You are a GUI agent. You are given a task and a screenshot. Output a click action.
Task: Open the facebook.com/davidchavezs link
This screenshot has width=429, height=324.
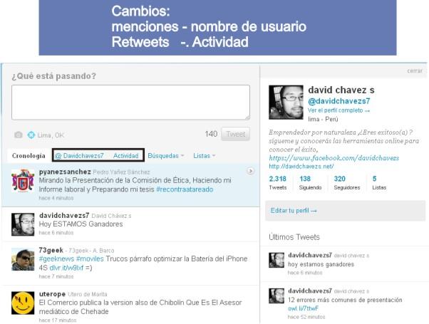[334, 158]
